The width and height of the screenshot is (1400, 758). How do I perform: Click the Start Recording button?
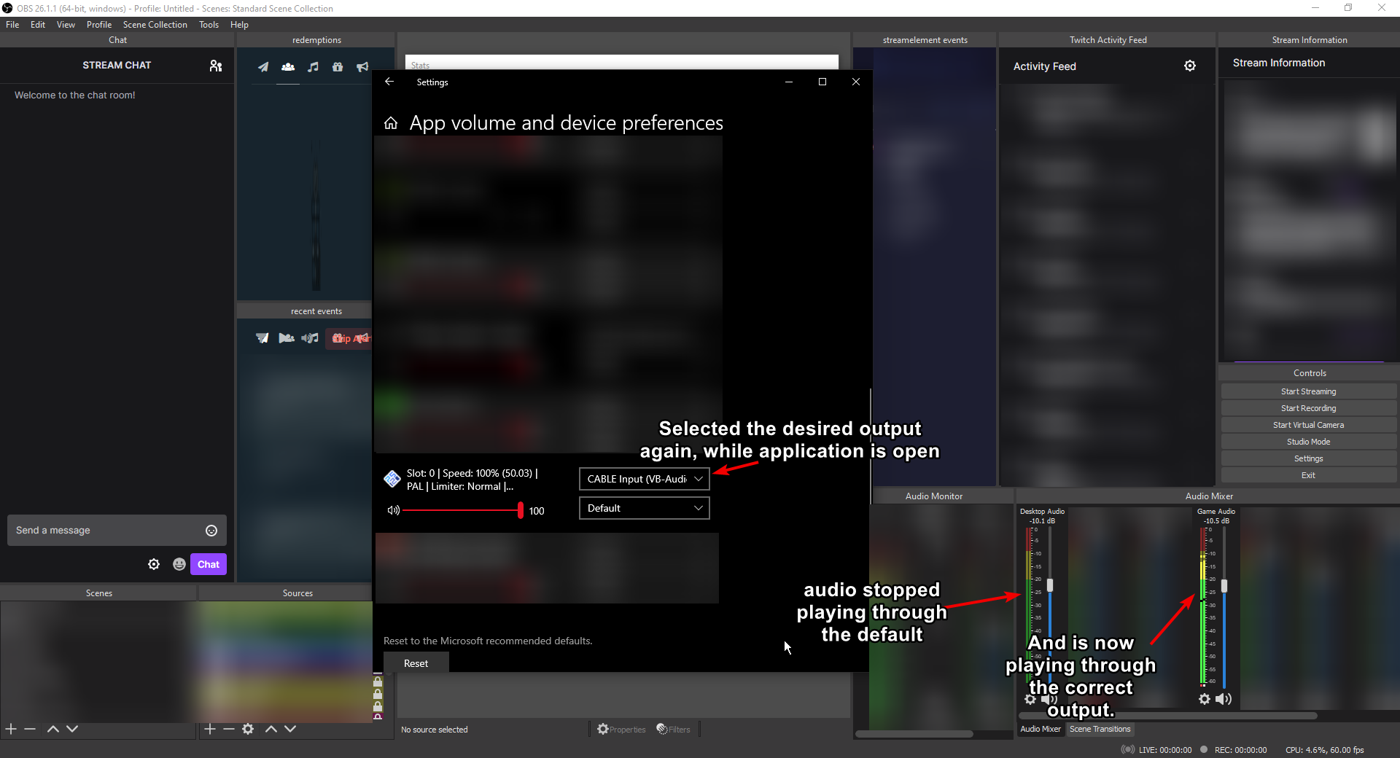1308,408
